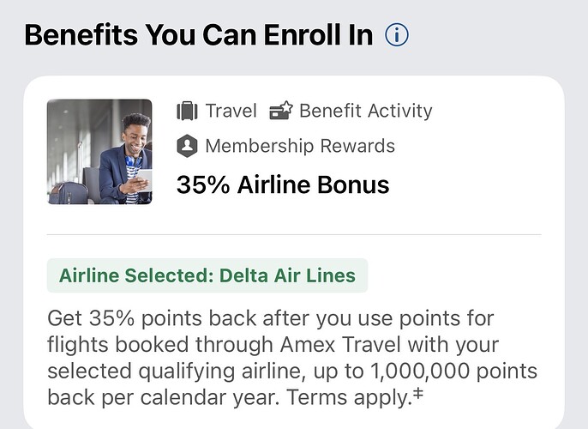Click the "Benefits You Can Enroll In" heading

click(x=199, y=35)
